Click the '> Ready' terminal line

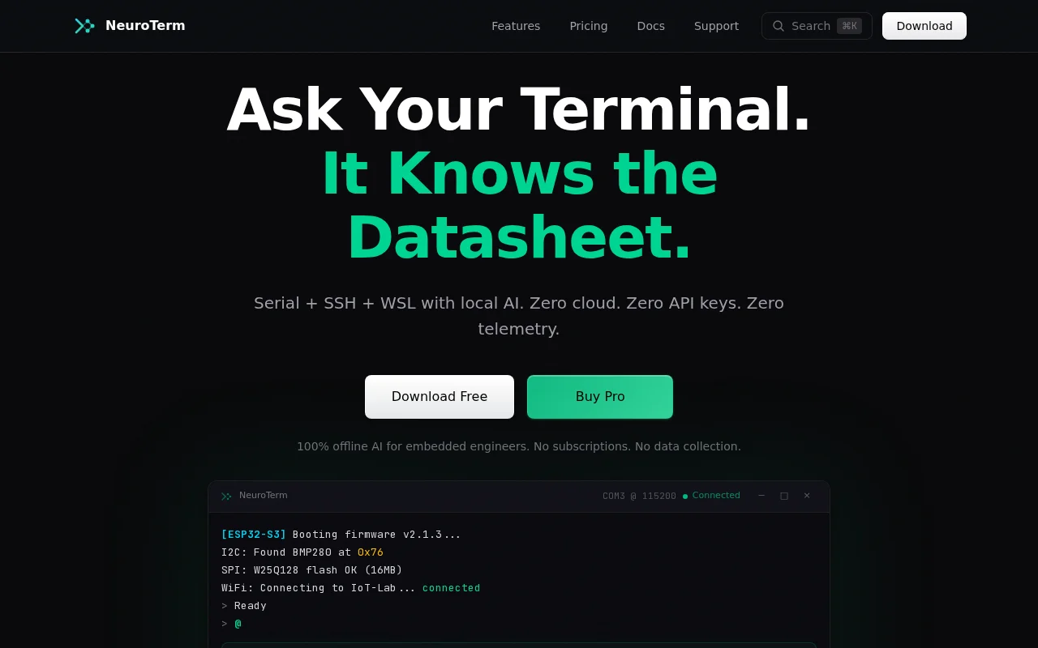tap(244, 606)
